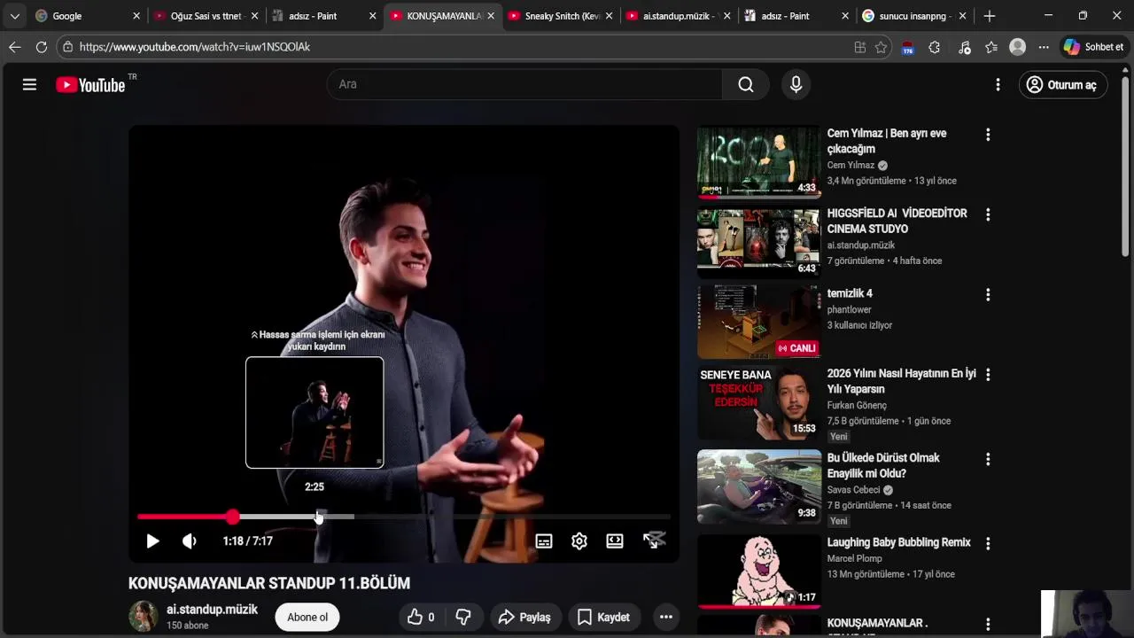This screenshot has width=1134, height=638.
Task: Click the 'Oturum aç' sign-in button
Action: [x=1063, y=85]
